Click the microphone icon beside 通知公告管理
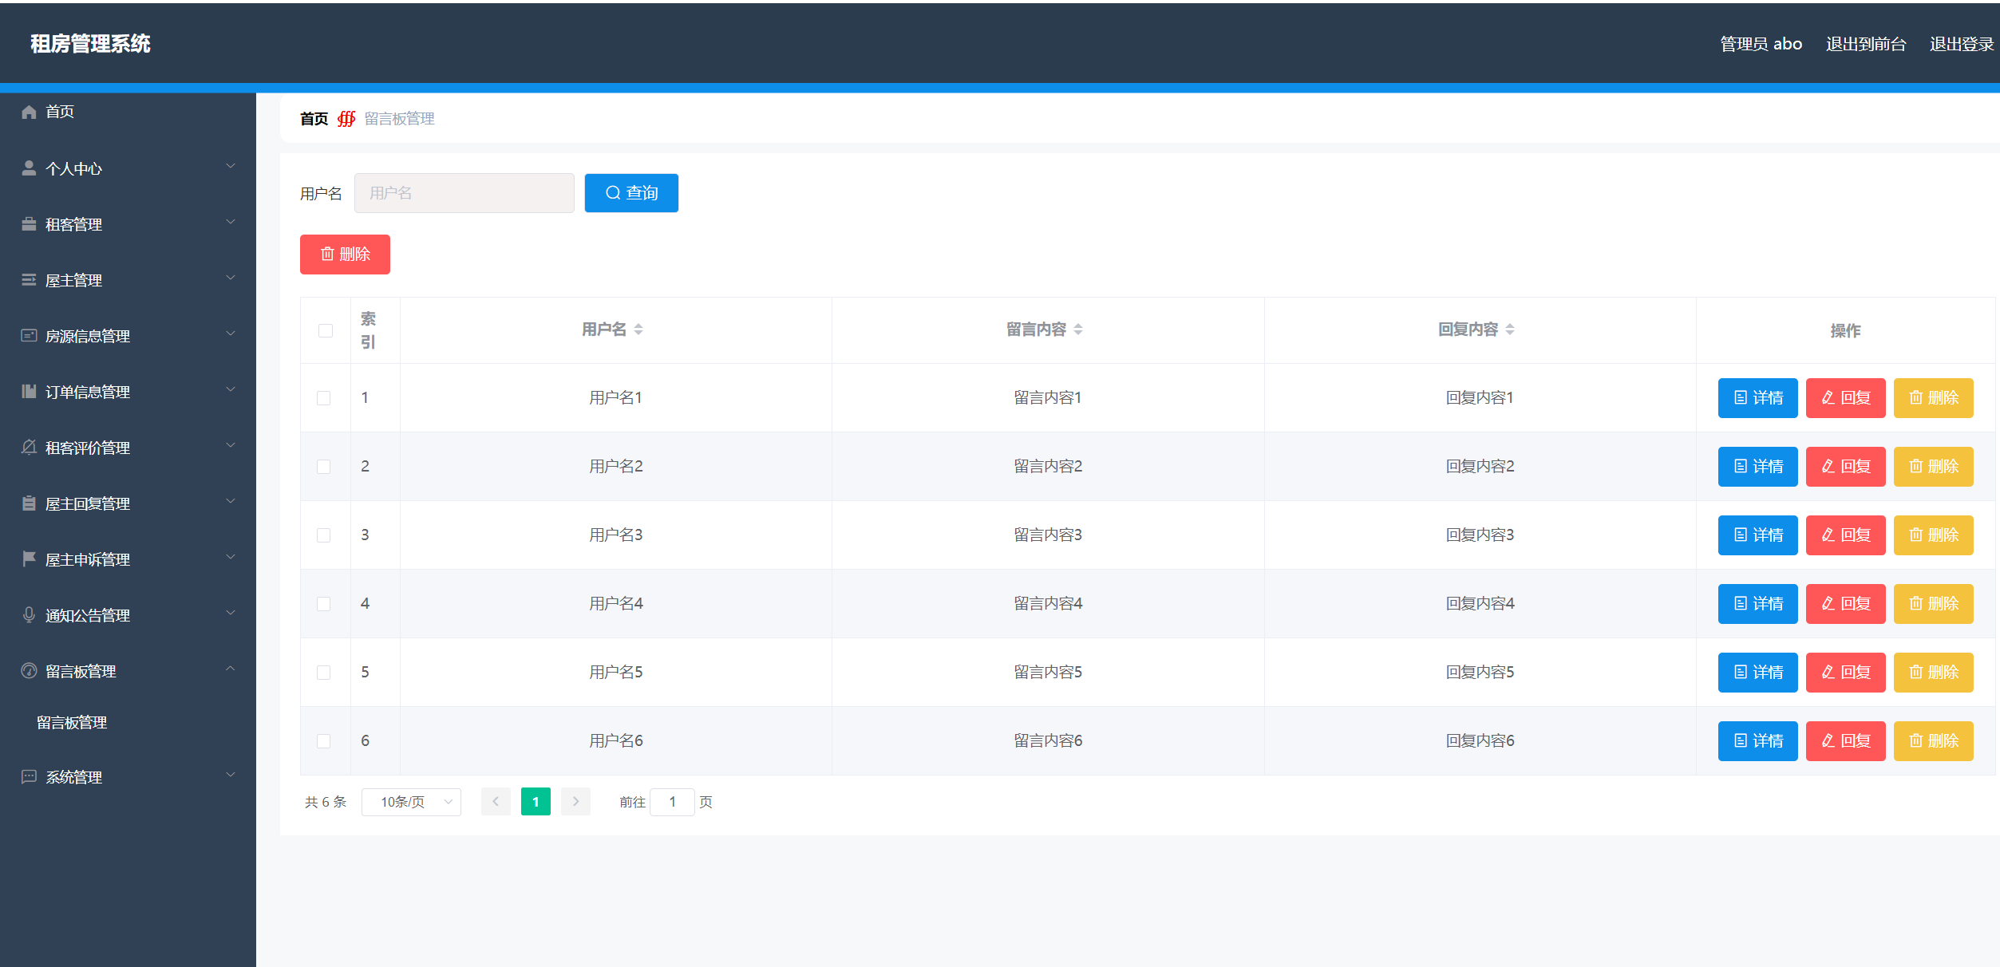The height and width of the screenshot is (967, 2000). 29,615
